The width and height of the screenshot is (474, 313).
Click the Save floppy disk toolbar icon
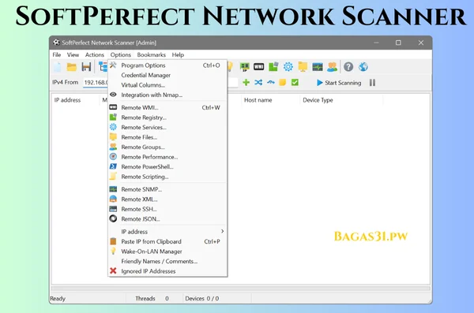pyautogui.click(x=86, y=67)
